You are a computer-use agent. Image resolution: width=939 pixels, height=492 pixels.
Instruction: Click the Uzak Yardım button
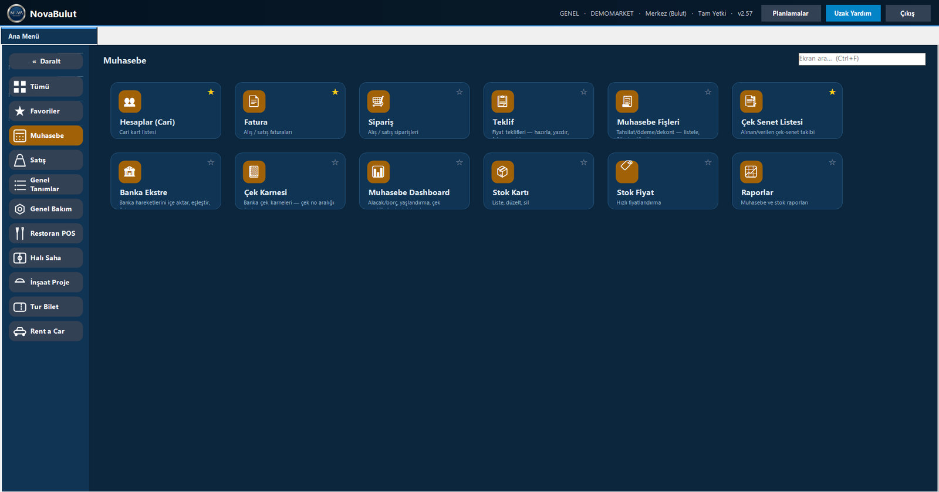pyautogui.click(x=853, y=13)
